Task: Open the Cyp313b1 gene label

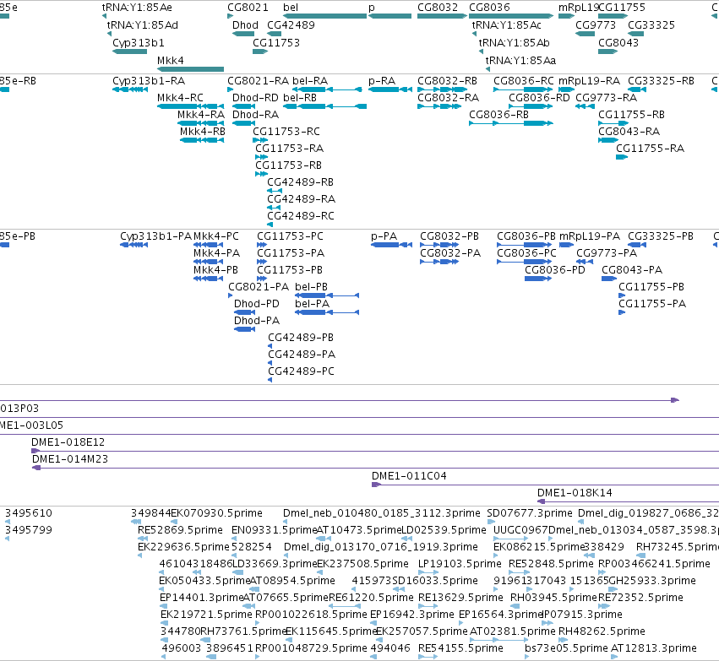Action: click(138, 43)
